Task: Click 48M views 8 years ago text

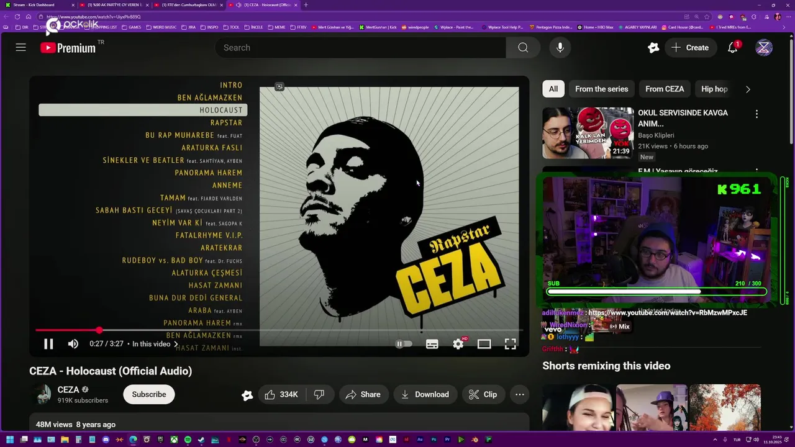Action: click(76, 425)
